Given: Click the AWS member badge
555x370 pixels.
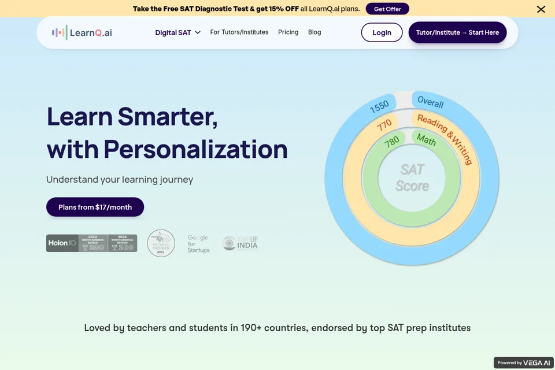Looking at the screenshot, I should tap(161, 243).
